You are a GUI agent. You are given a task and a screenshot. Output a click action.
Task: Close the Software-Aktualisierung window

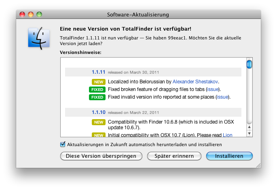pos(23,14)
